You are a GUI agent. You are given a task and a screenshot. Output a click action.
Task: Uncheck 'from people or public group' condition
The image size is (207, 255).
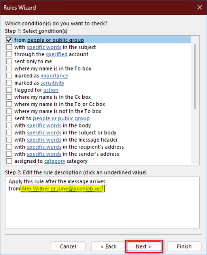(x=9, y=40)
